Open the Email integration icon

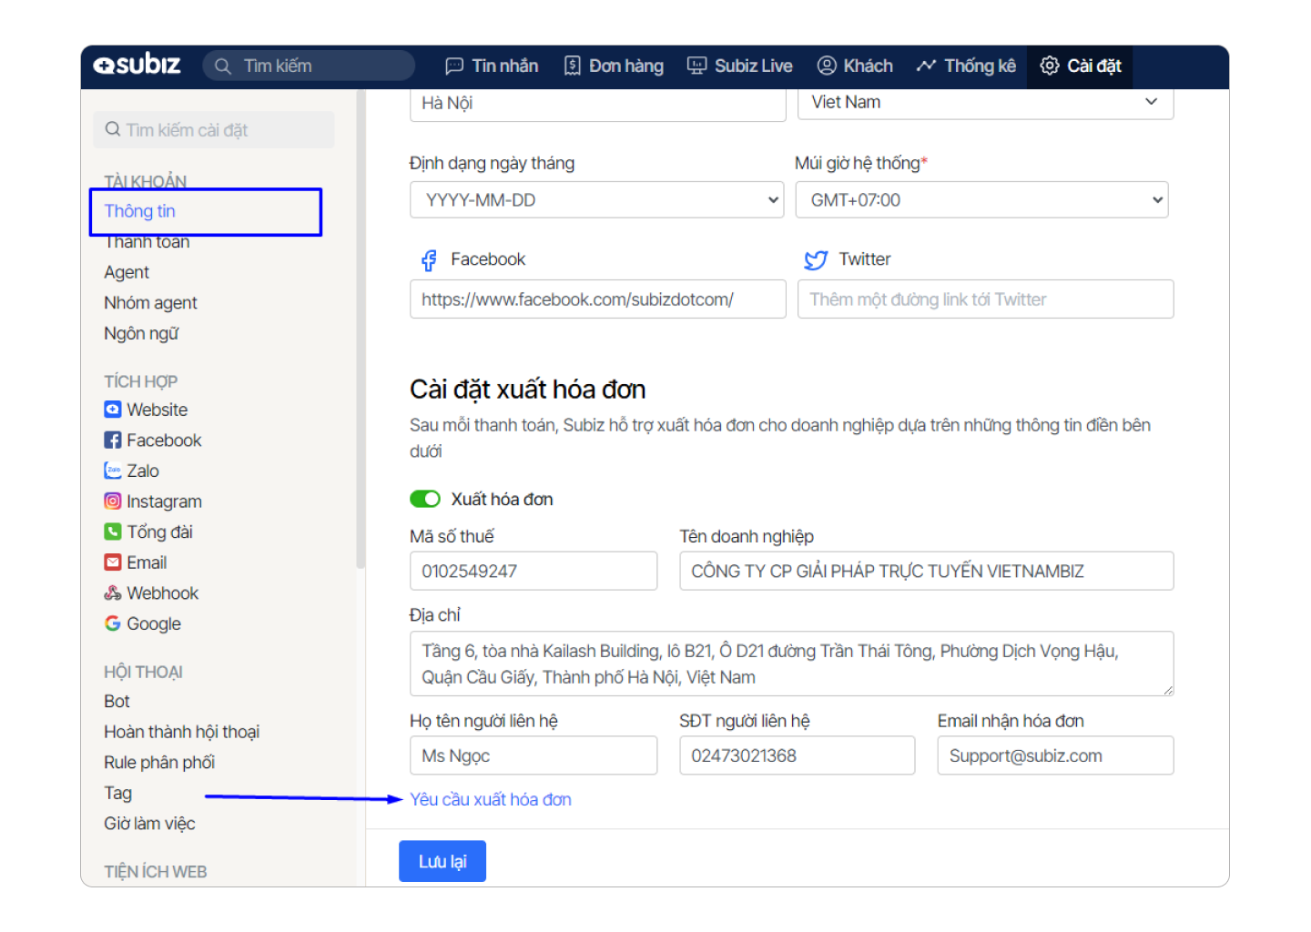(x=112, y=562)
